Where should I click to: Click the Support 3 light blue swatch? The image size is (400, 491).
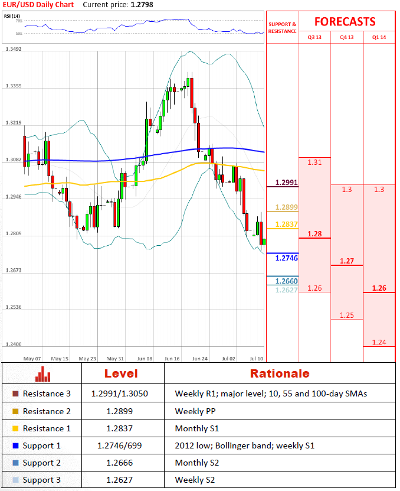pyautogui.click(x=15, y=480)
